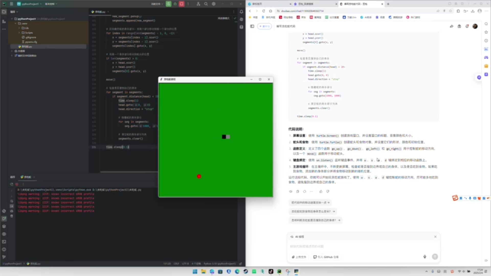Regenerate the AI response with the refresh icon
The width and height of the screenshot is (491, 276).
pos(304,191)
